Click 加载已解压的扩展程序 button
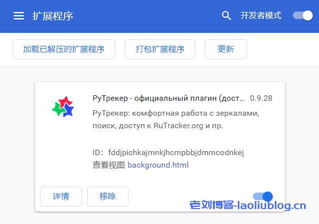 tap(63, 49)
